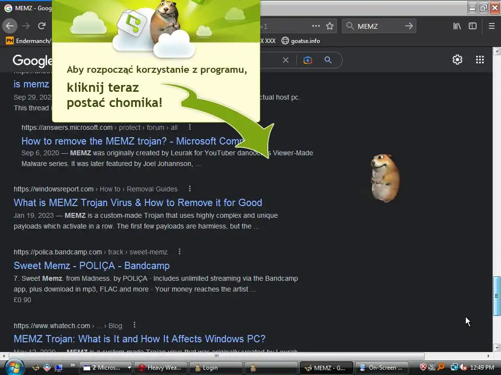Open options for the whatech.com result

click(135, 325)
